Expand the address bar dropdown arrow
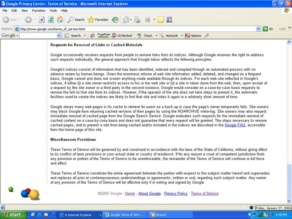Screen dimensions: 292x219 (258, 29)
